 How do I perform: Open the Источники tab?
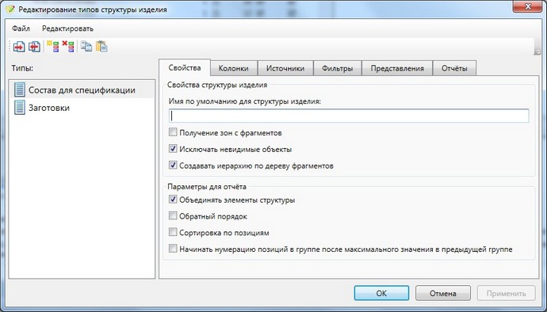pos(285,68)
